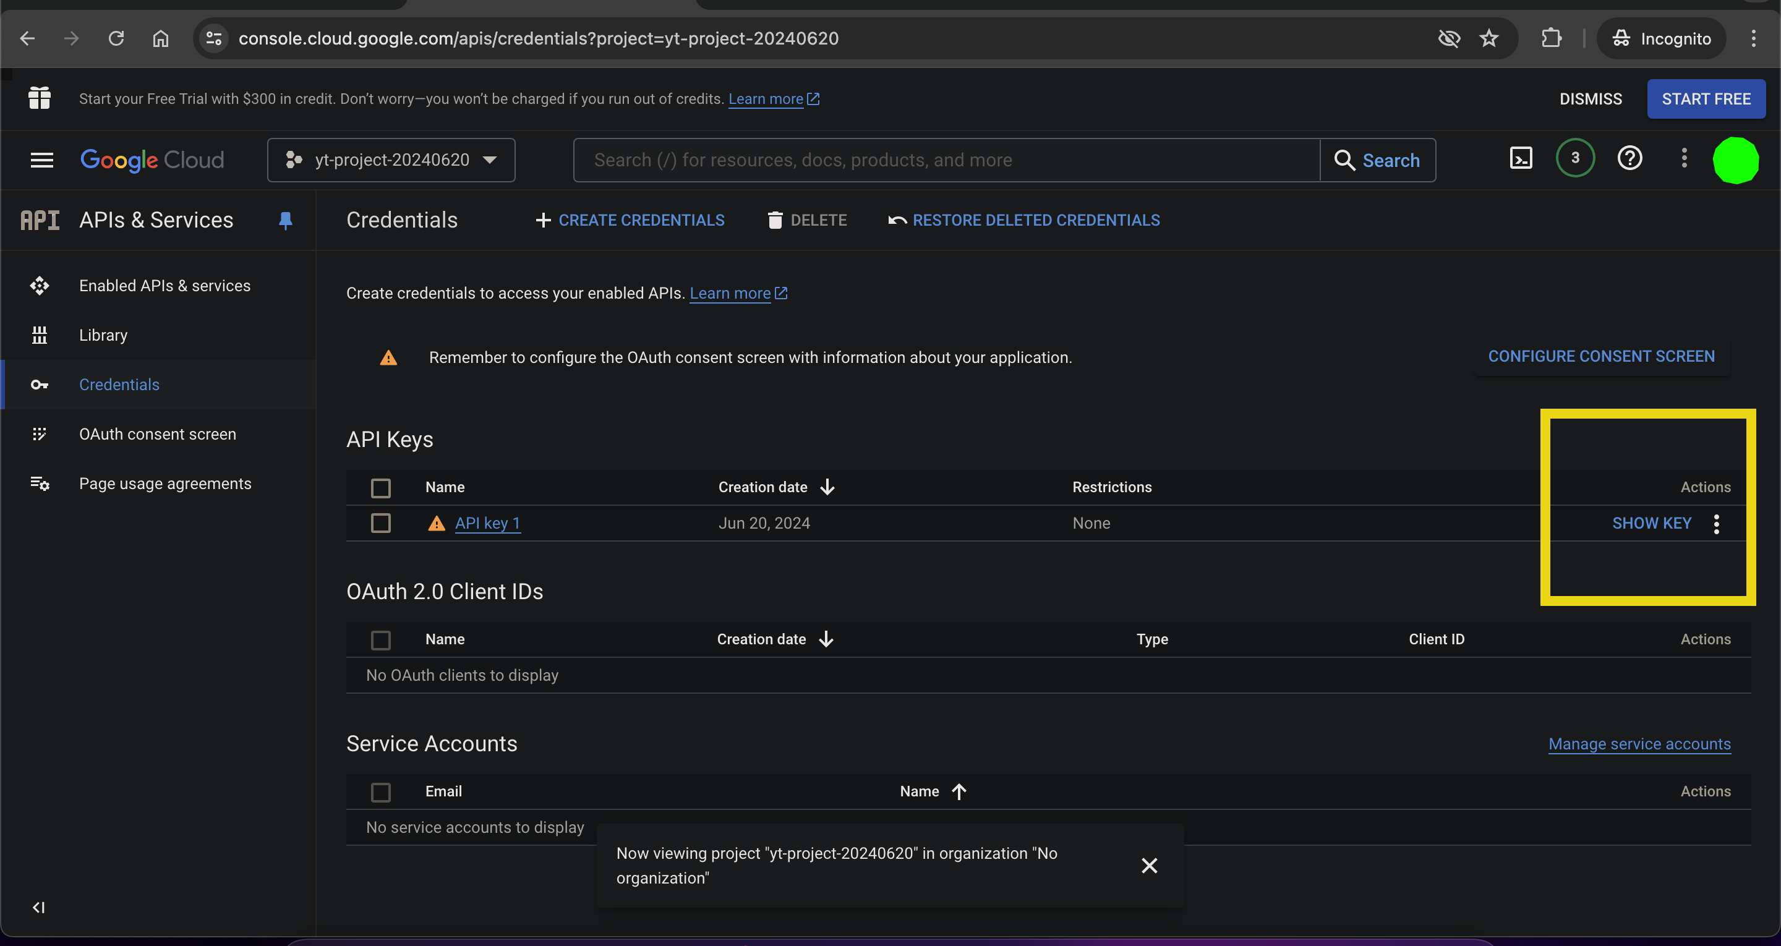This screenshot has width=1781, height=946.
Task: Open Learn more link in trial banner
Action: [774, 99]
